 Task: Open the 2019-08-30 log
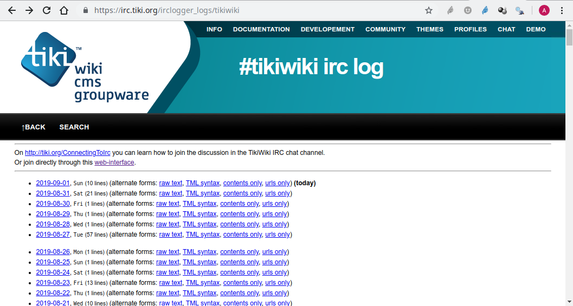(53, 204)
